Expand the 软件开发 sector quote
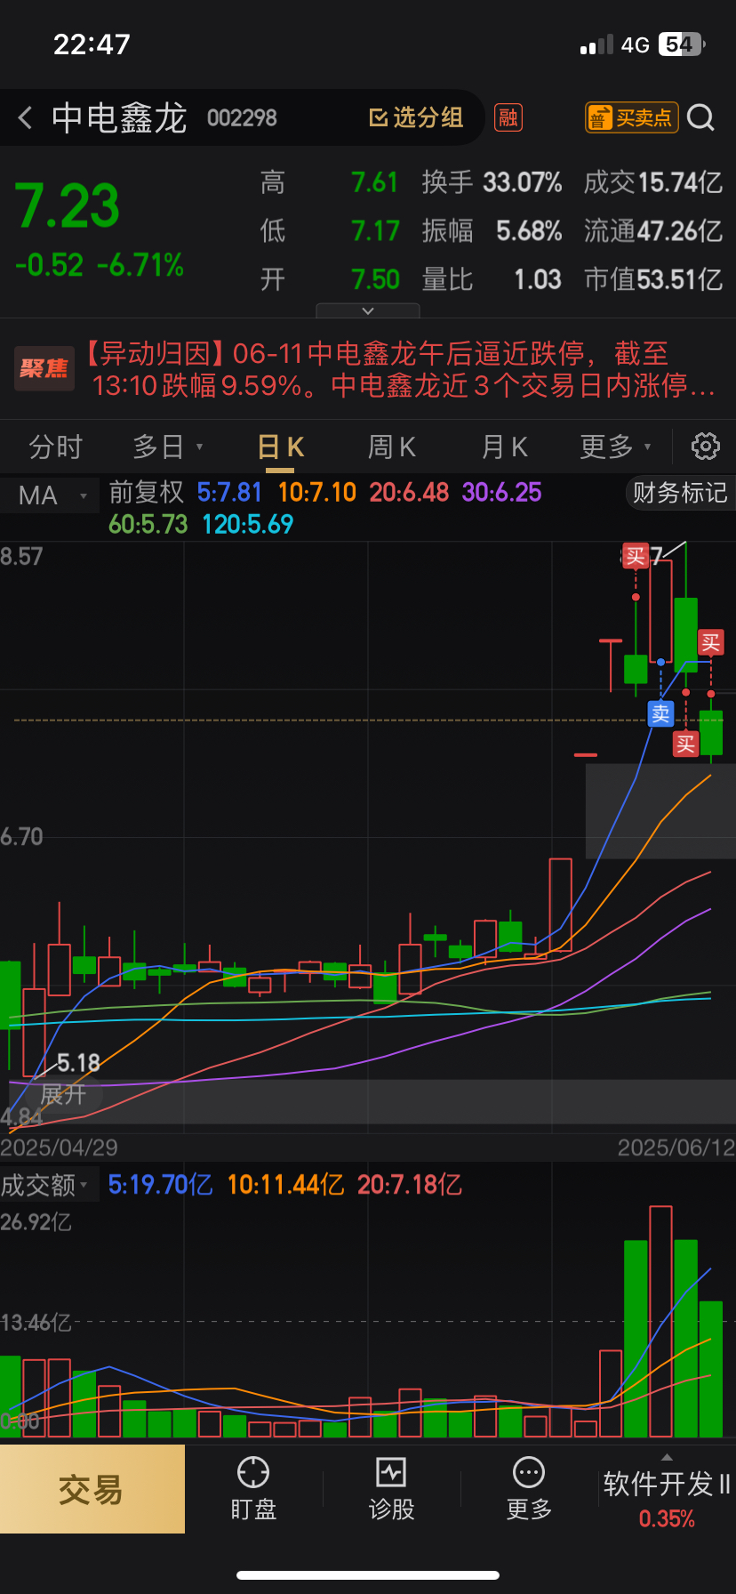This screenshot has width=736, height=1594. [667, 1491]
